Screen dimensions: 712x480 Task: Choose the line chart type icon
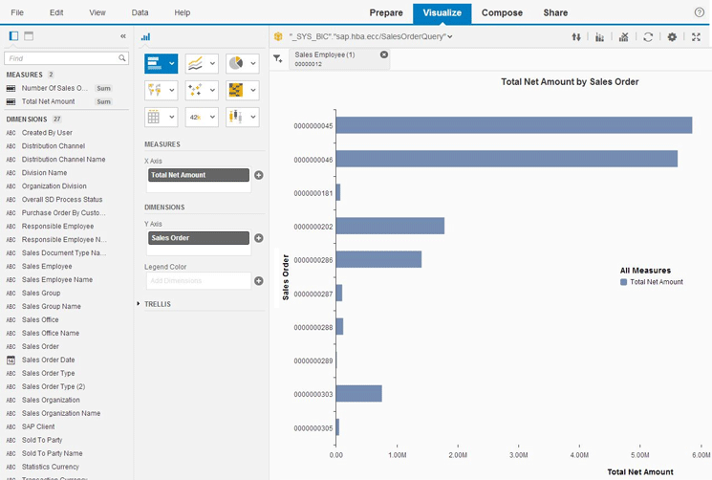coord(195,64)
